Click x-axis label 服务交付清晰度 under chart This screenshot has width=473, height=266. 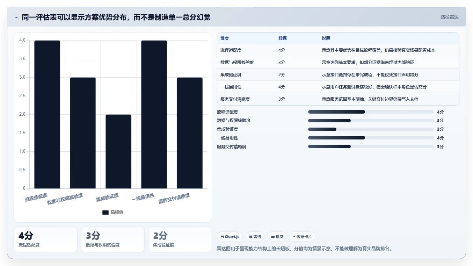coord(174,199)
